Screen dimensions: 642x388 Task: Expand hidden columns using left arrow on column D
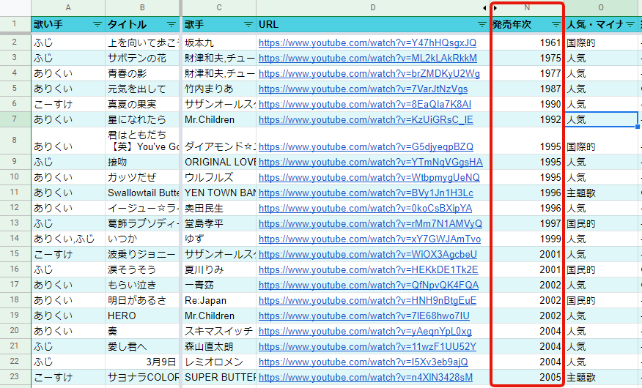tap(484, 7)
